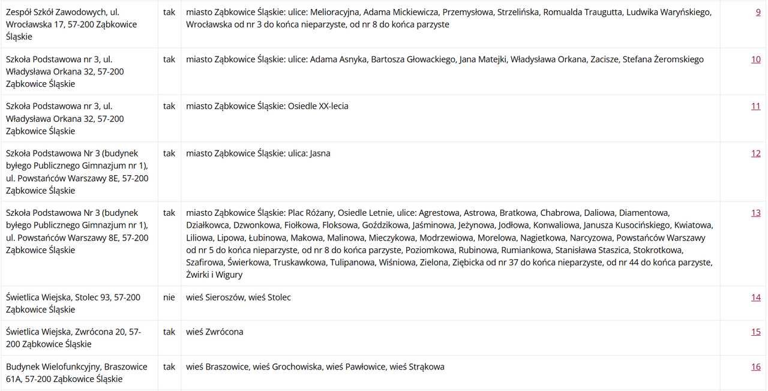This screenshot has width=768, height=391.
Task: Select the 'wieś Zwrócona' boundaries cell
Action: click(x=451, y=338)
